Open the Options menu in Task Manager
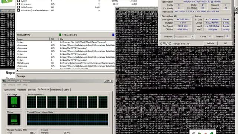 (12, 85)
